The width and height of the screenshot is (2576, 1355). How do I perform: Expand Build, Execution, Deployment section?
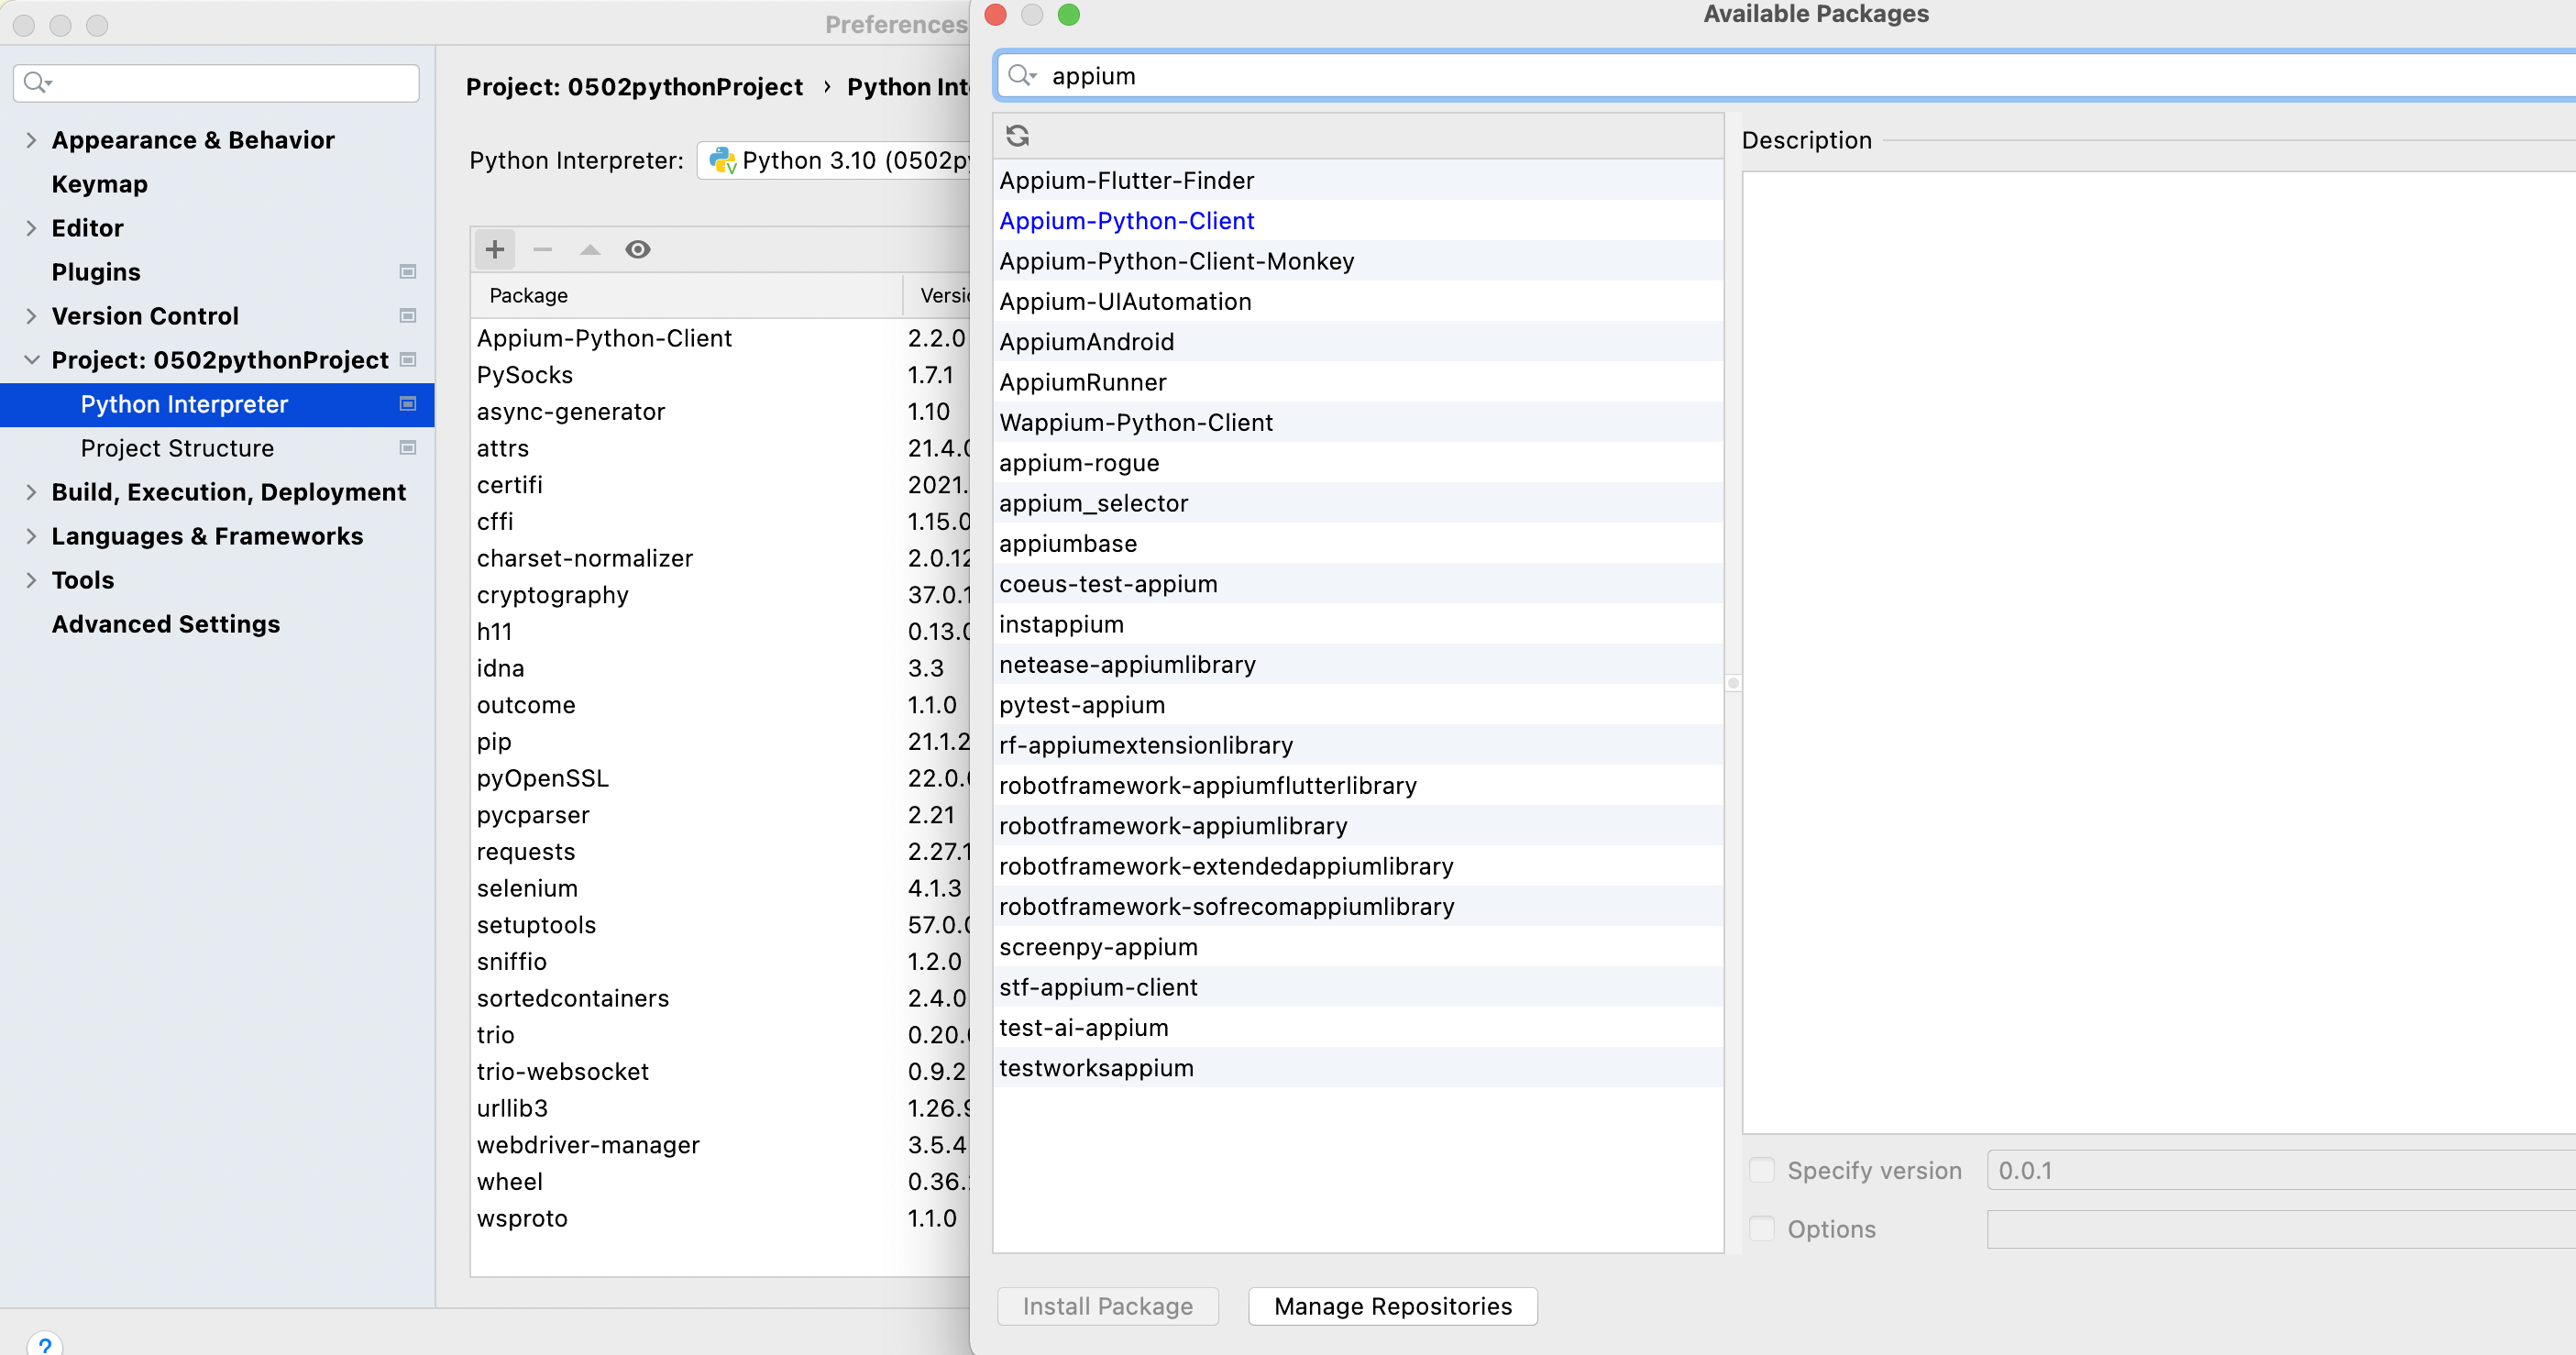[x=31, y=492]
